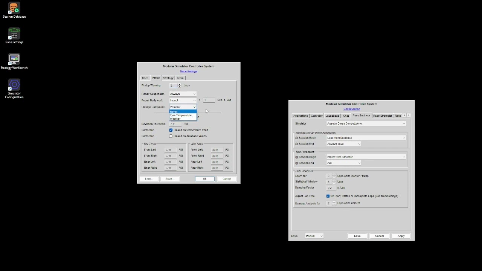Cancel the Configuration window
The height and width of the screenshot is (271, 482).
click(379, 236)
